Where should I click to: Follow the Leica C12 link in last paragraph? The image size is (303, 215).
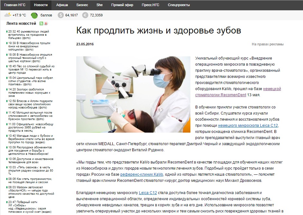(148, 193)
